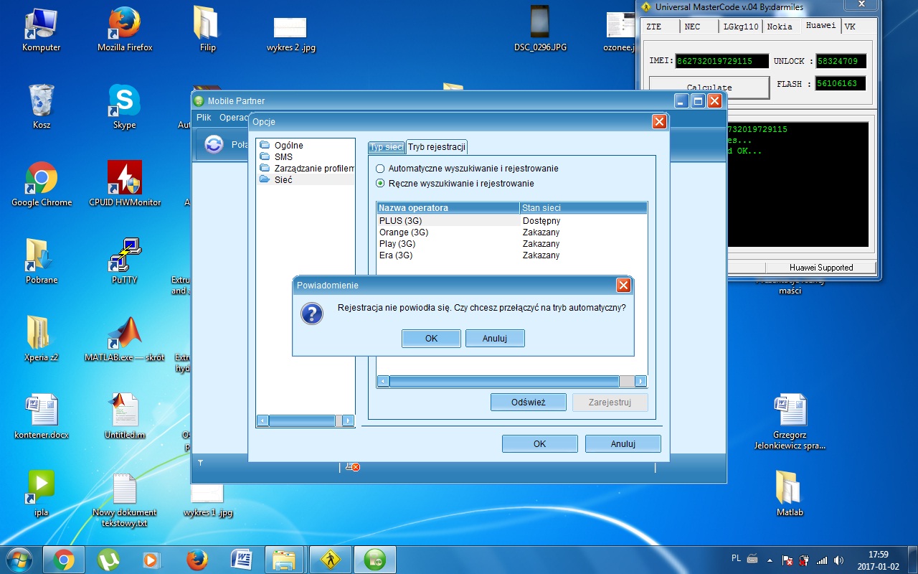Click Anuluj in the Powiadomienie dialog
This screenshot has width=918, height=574.
pos(495,338)
